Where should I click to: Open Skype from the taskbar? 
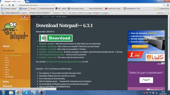26,93
